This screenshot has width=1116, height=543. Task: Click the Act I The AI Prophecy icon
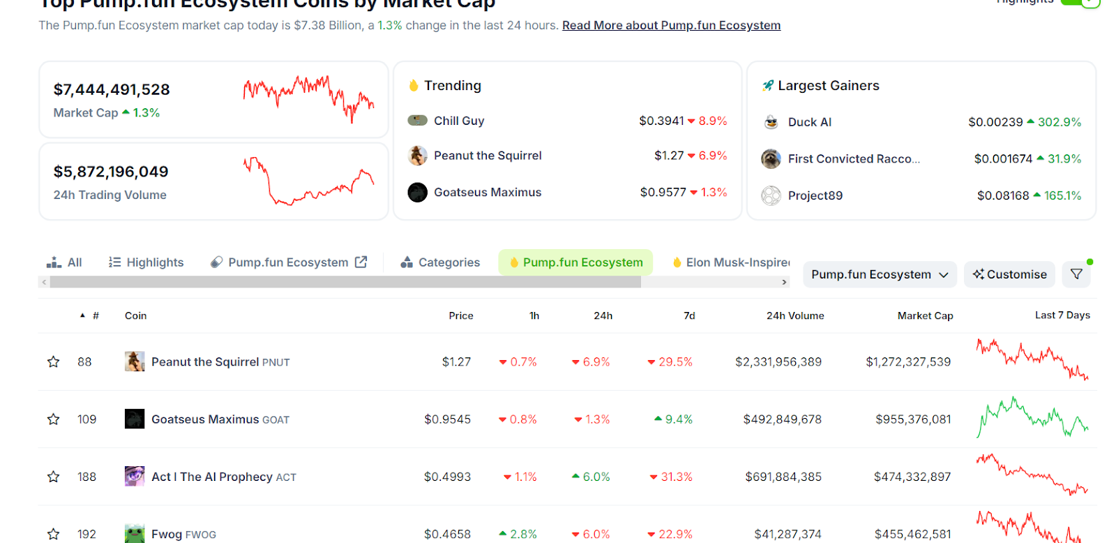point(135,477)
